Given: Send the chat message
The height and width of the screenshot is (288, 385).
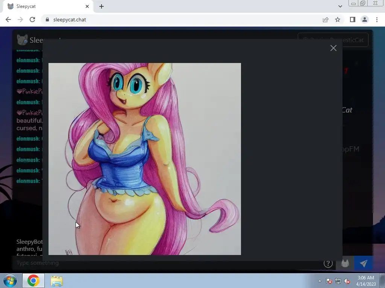Looking at the screenshot, I should [364, 263].
